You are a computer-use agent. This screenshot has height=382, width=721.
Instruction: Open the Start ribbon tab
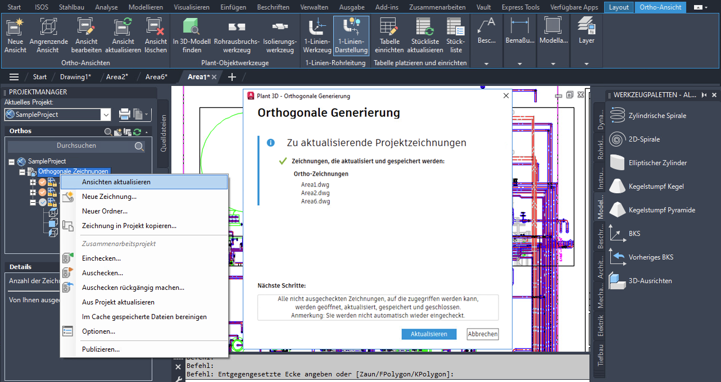[x=15, y=7]
